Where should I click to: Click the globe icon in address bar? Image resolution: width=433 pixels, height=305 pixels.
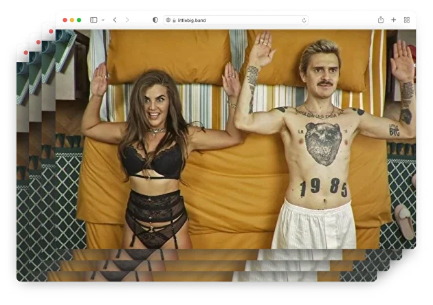click(168, 20)
